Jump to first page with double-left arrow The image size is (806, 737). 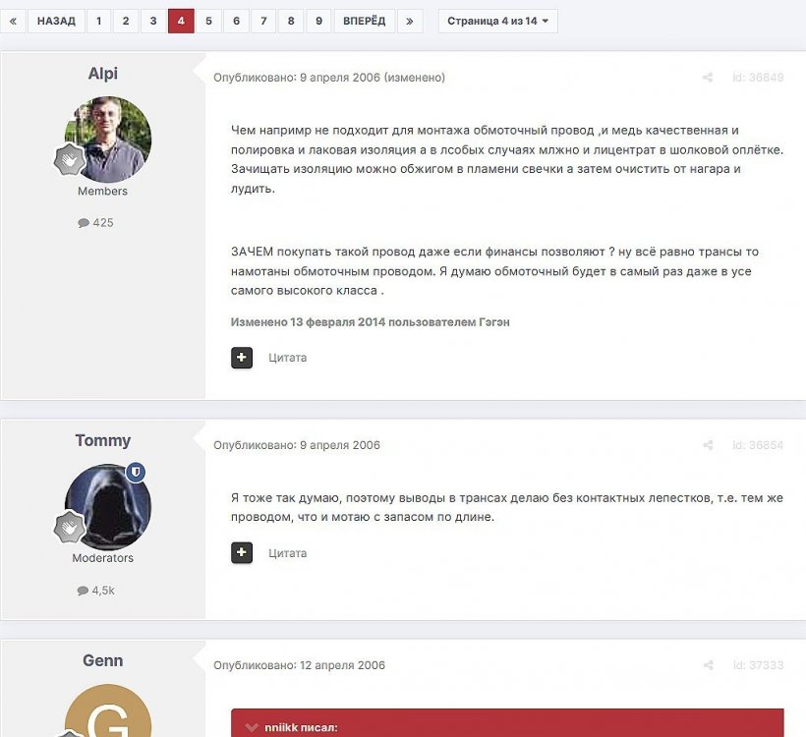click(12, 21)
